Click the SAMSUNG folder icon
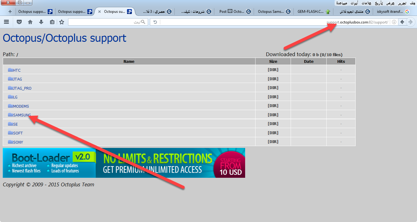The height and width of the screenshot is (222, 417). (10, 115)
